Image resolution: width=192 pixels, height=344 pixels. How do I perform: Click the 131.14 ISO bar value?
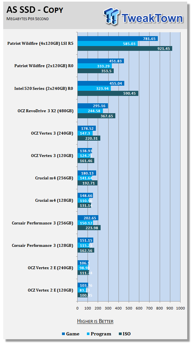[86, 205]
